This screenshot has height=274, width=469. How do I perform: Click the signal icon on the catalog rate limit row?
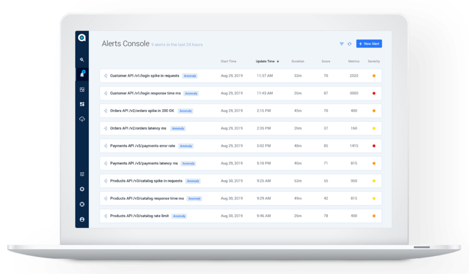point(106,216)
